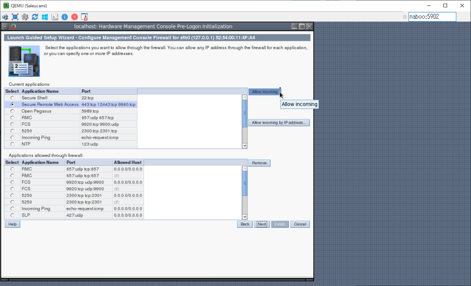The height and width of the screenshot is (286, 471).
Task: Click the Current applications scrollbar thumb
Action: coord(245,114)
